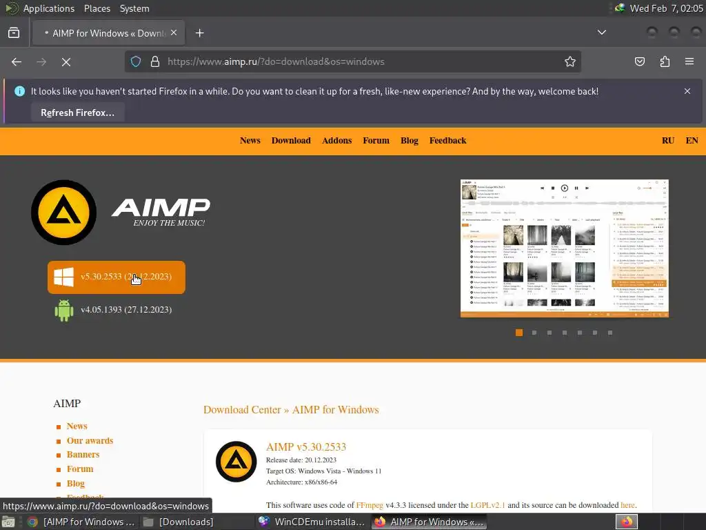Click the round AIMP logo
The image size is (706, 530).
click(x=63, y=213)
